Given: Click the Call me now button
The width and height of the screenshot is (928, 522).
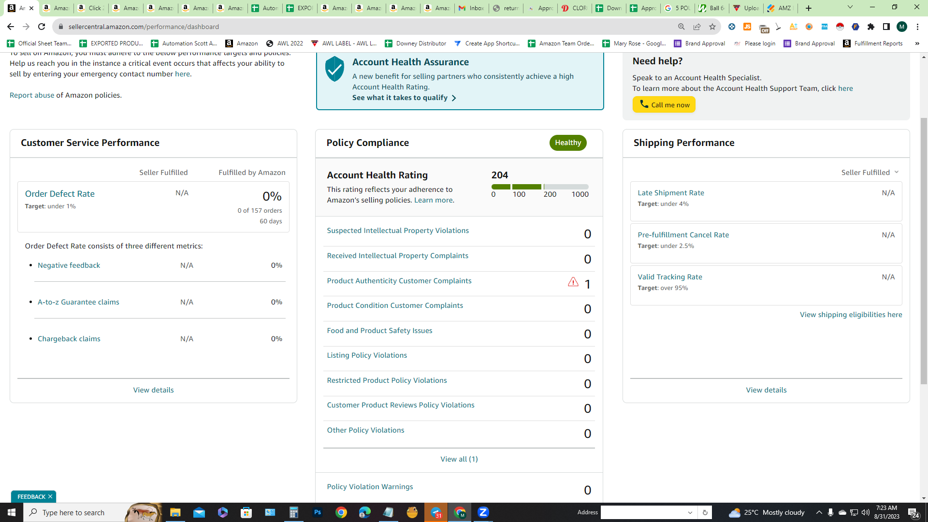Looking at the screenshot, I should 664,104.
